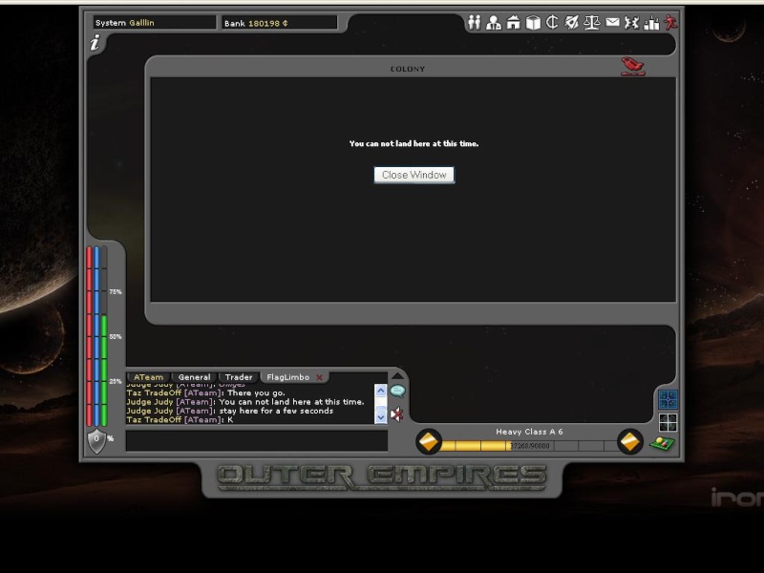
Task: Click the teal chat bubble icon
Action: point(397,391)
